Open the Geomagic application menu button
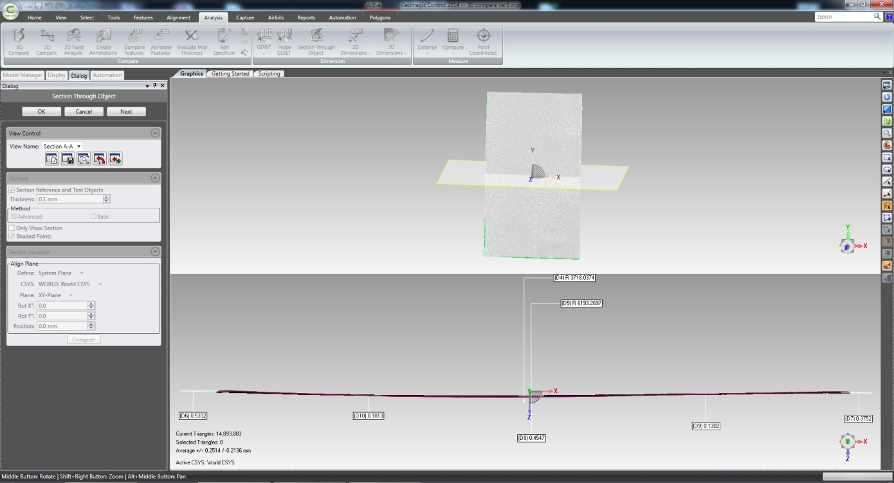Screen dimensions: 894x483 (11, 10)
